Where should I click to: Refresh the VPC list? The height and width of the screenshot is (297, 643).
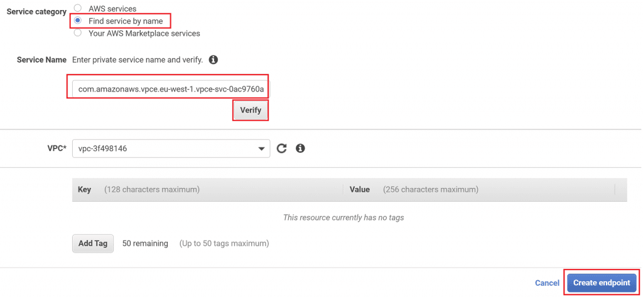click(x=282, y=148)
